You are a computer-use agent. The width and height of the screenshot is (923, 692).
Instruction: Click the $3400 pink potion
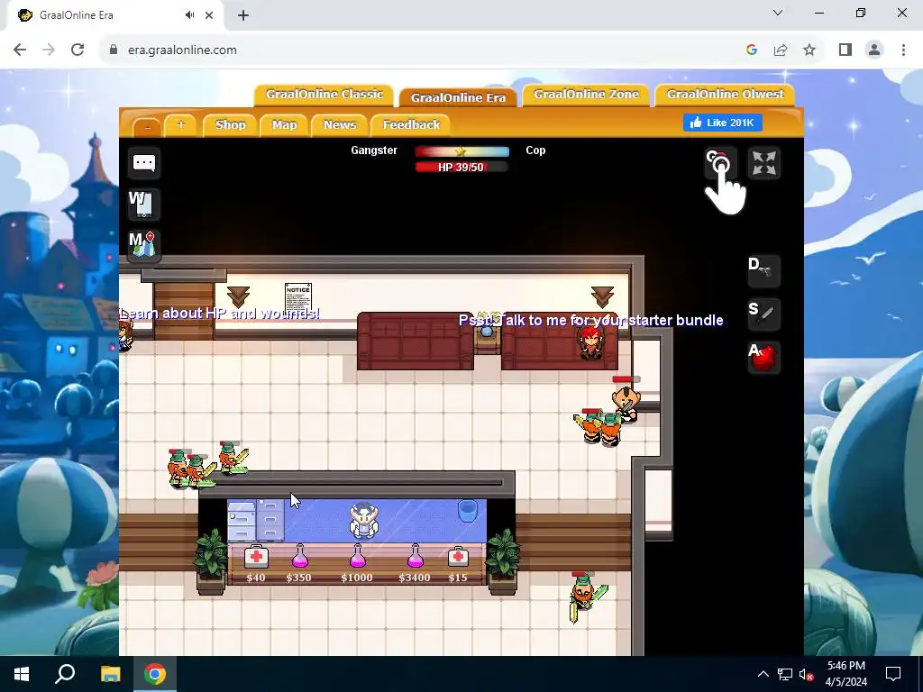415,556
